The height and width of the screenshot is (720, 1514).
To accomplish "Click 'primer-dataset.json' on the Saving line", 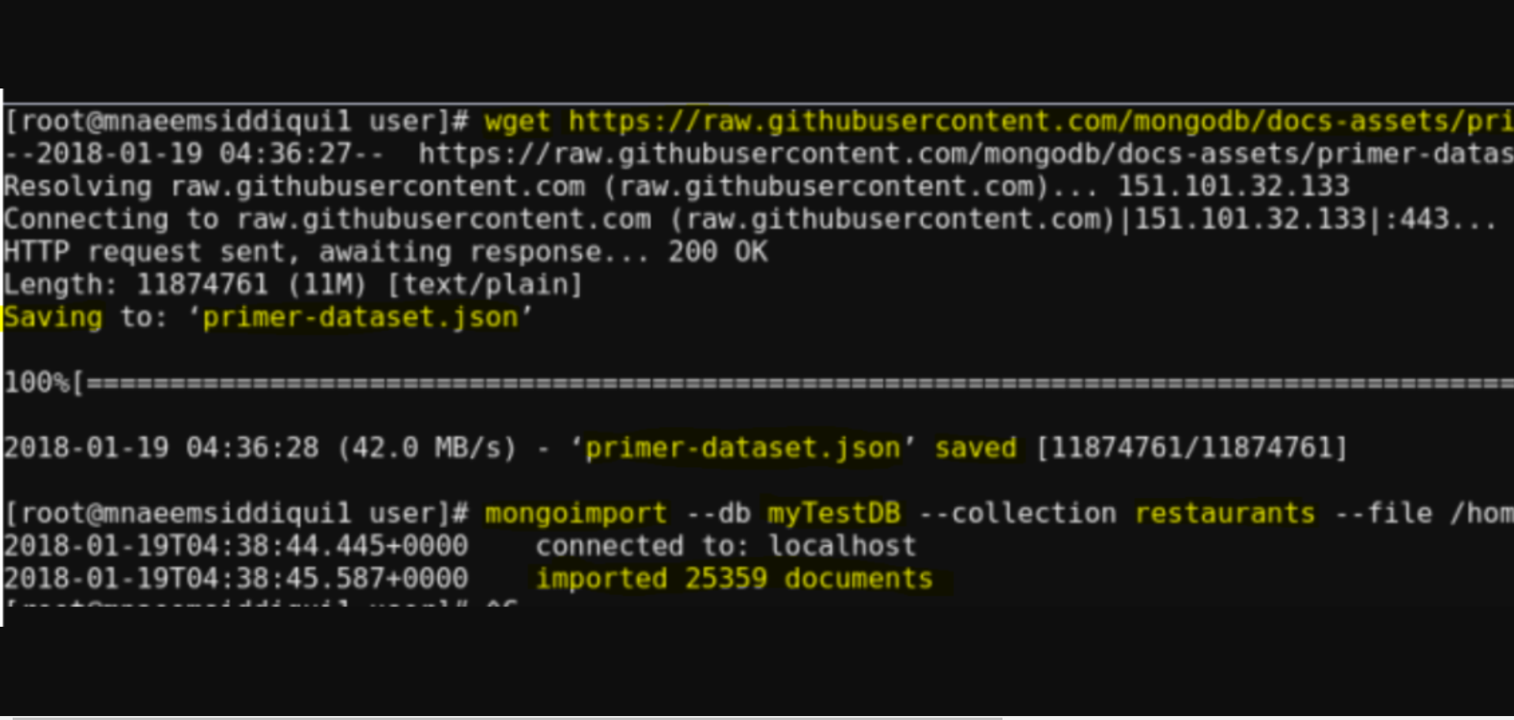I will [x=361, y=318].
